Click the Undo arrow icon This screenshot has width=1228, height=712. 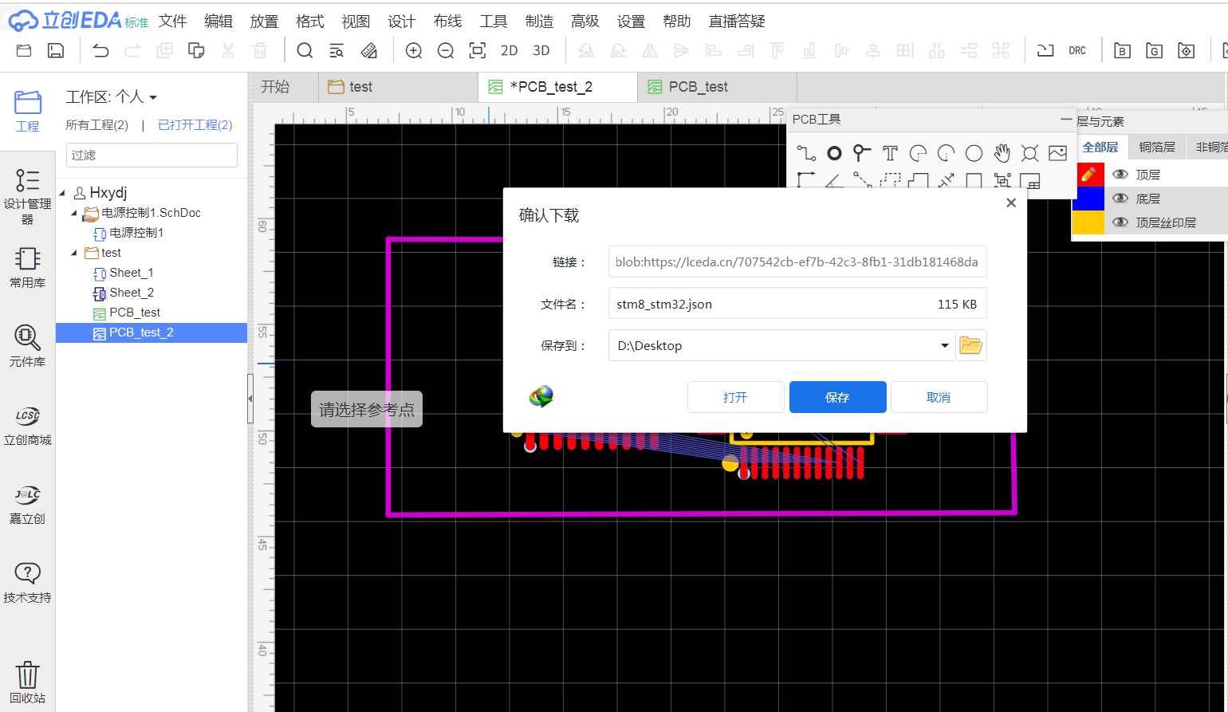[100, 51]
